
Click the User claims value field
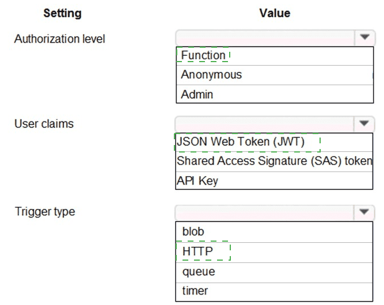266,123
